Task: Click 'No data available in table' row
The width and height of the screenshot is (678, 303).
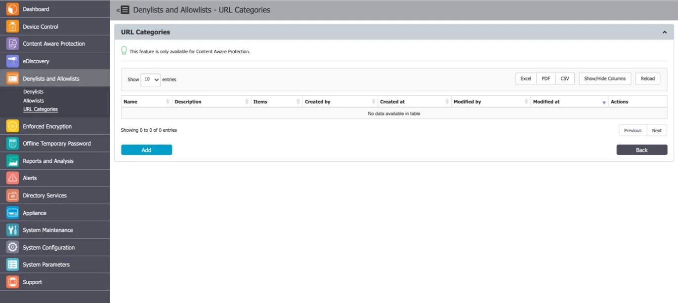Action: pyautogui.click(x=394, y=114)
